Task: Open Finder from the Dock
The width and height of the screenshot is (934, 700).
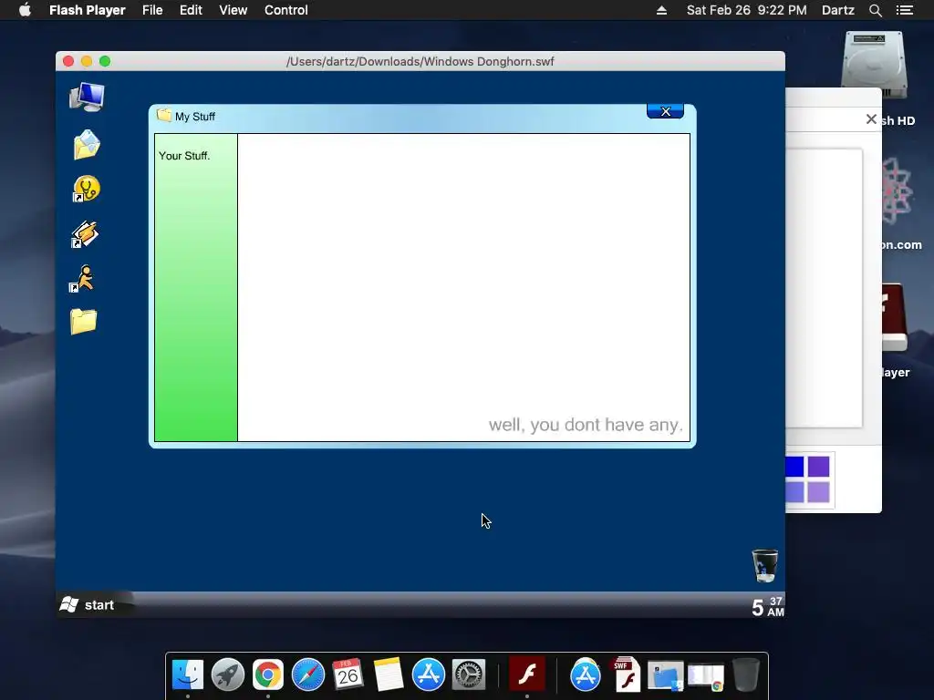Action: [188, 675]
